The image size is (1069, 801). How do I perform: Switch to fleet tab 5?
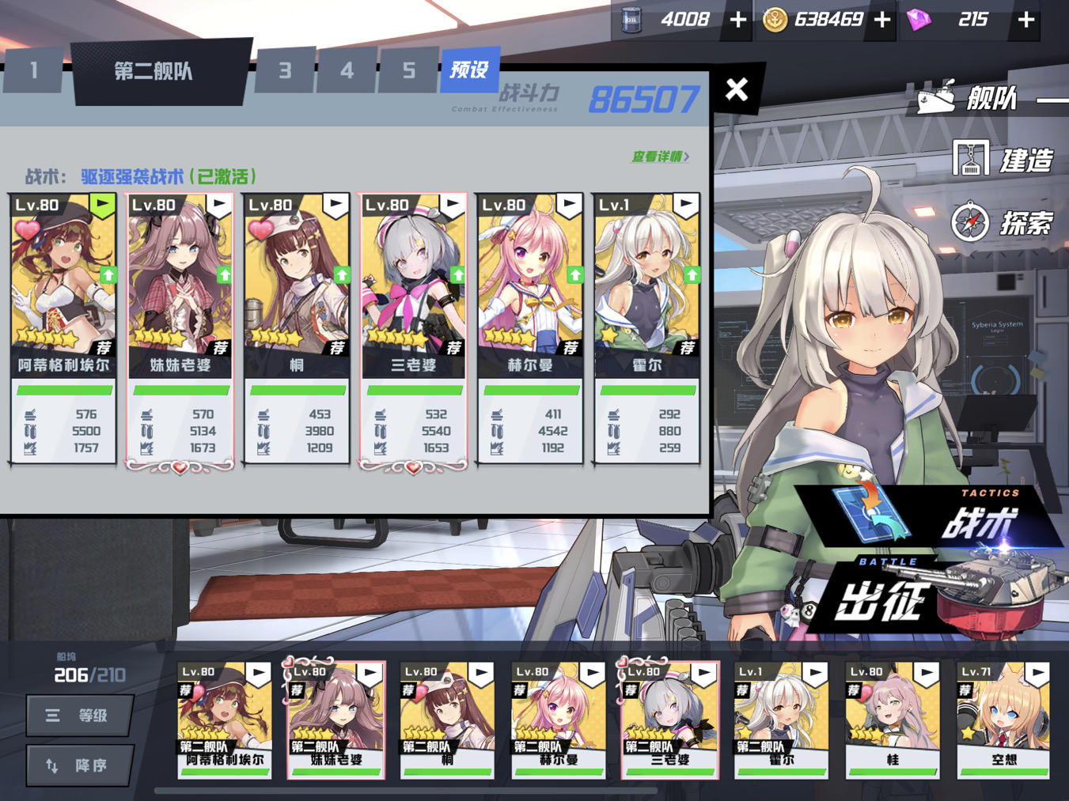coord(408,70)
